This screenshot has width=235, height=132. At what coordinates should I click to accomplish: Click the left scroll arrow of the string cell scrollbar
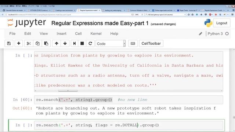coord(35,91)
